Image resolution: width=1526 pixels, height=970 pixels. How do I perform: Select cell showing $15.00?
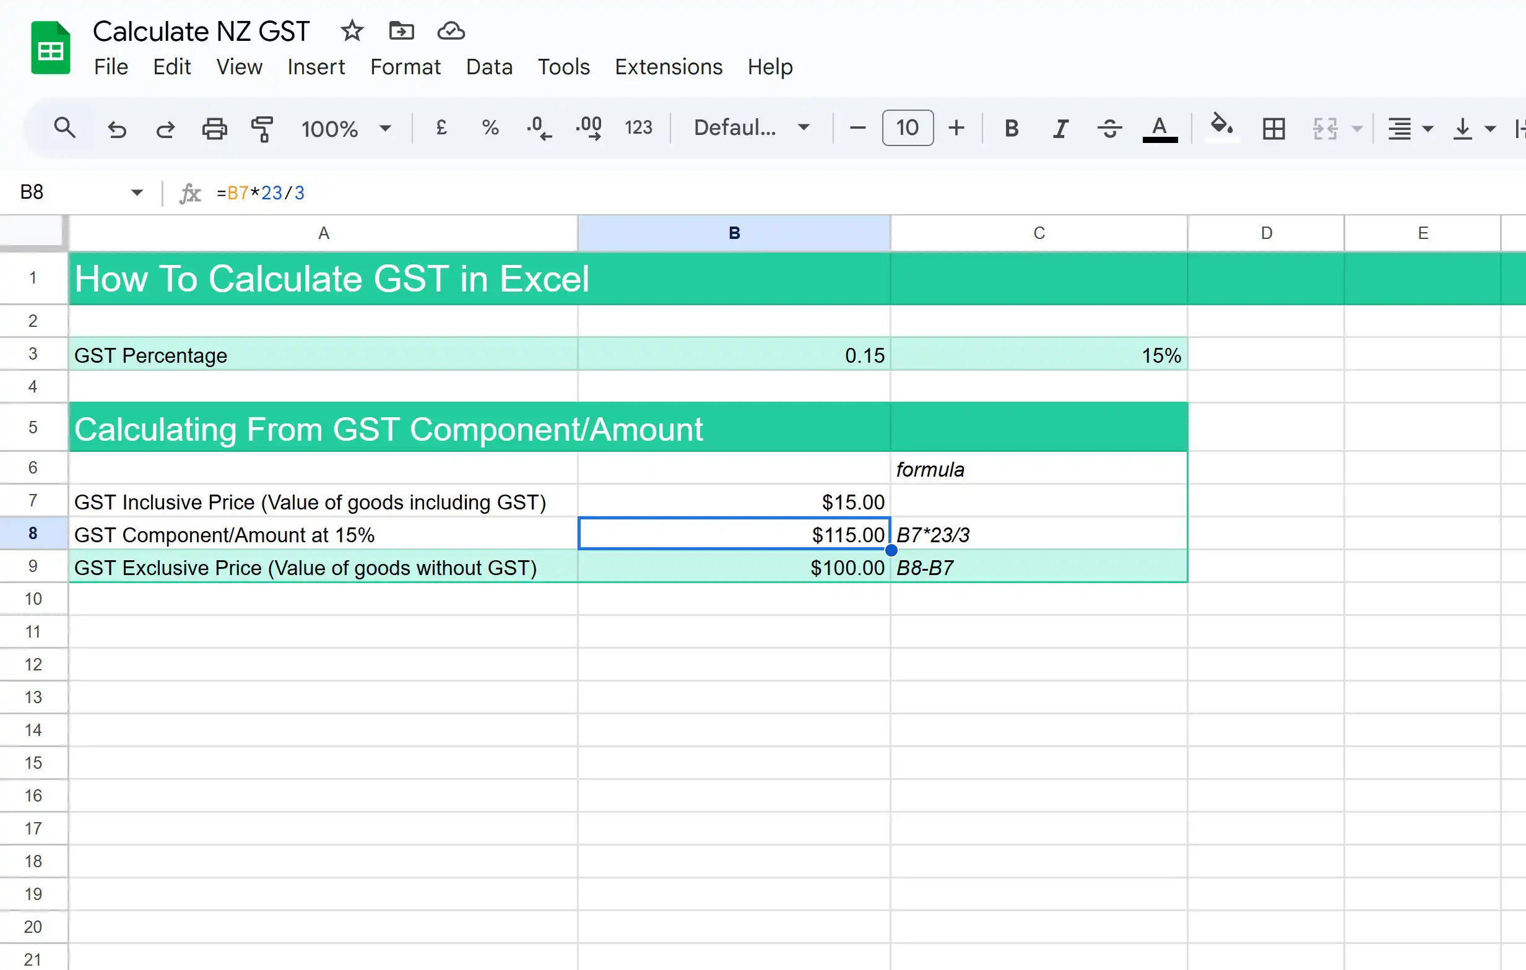[x=734, y=501]
